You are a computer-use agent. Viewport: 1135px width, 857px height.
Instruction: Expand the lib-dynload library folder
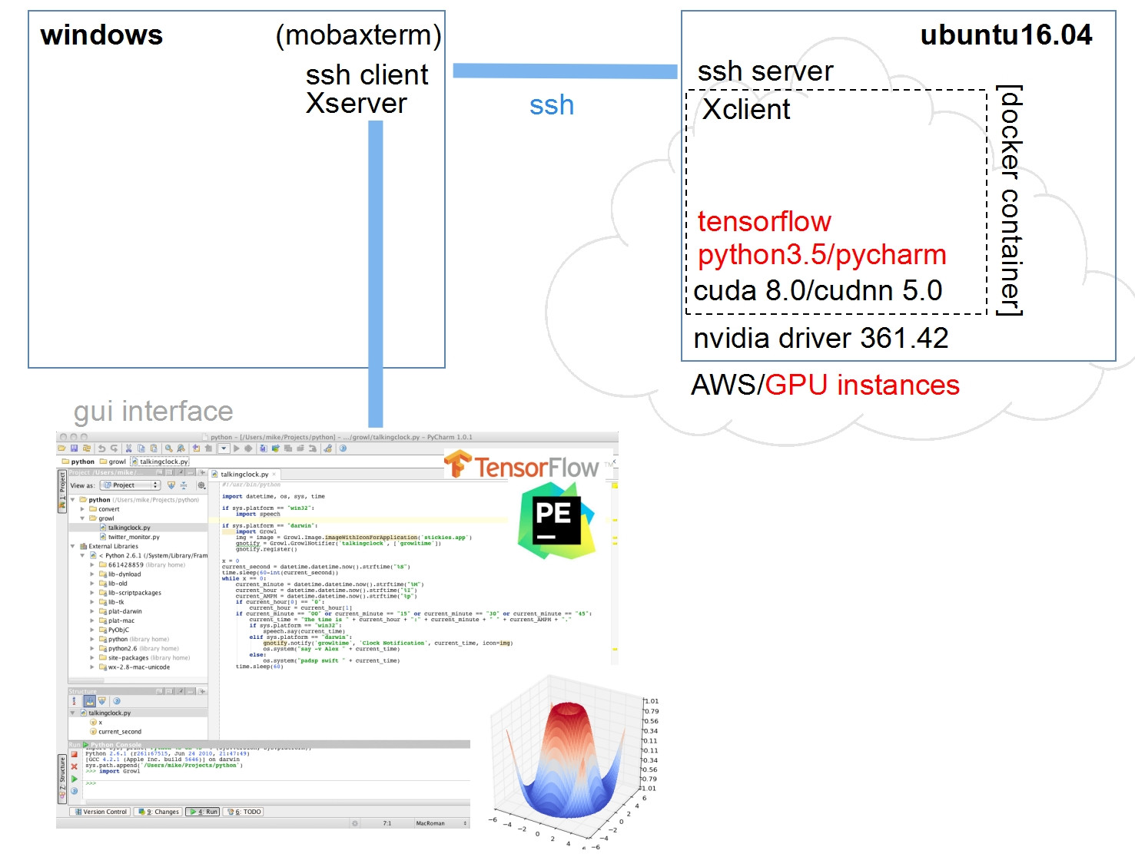click(x=92, y=574)
